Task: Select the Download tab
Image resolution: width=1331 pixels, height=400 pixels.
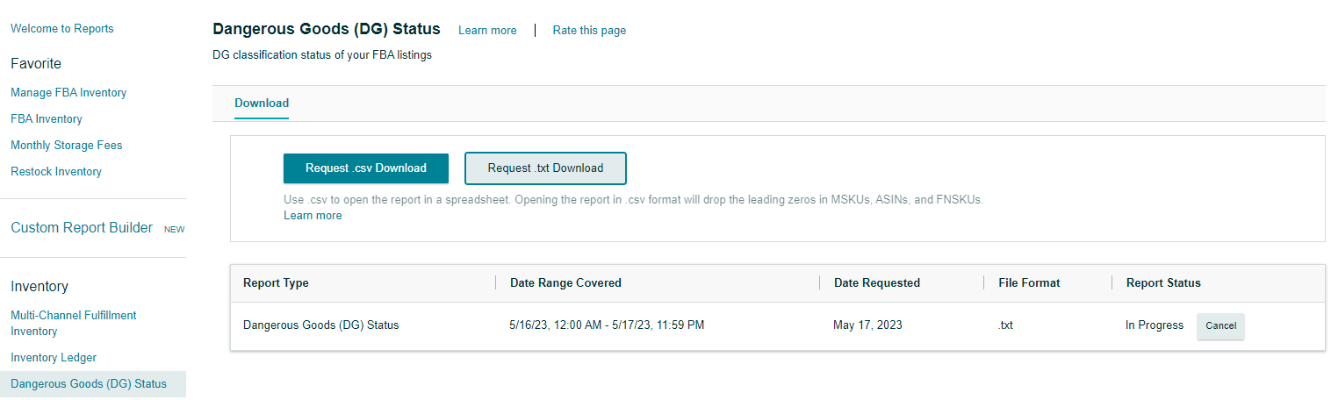Action: click(x=262, y=104)
